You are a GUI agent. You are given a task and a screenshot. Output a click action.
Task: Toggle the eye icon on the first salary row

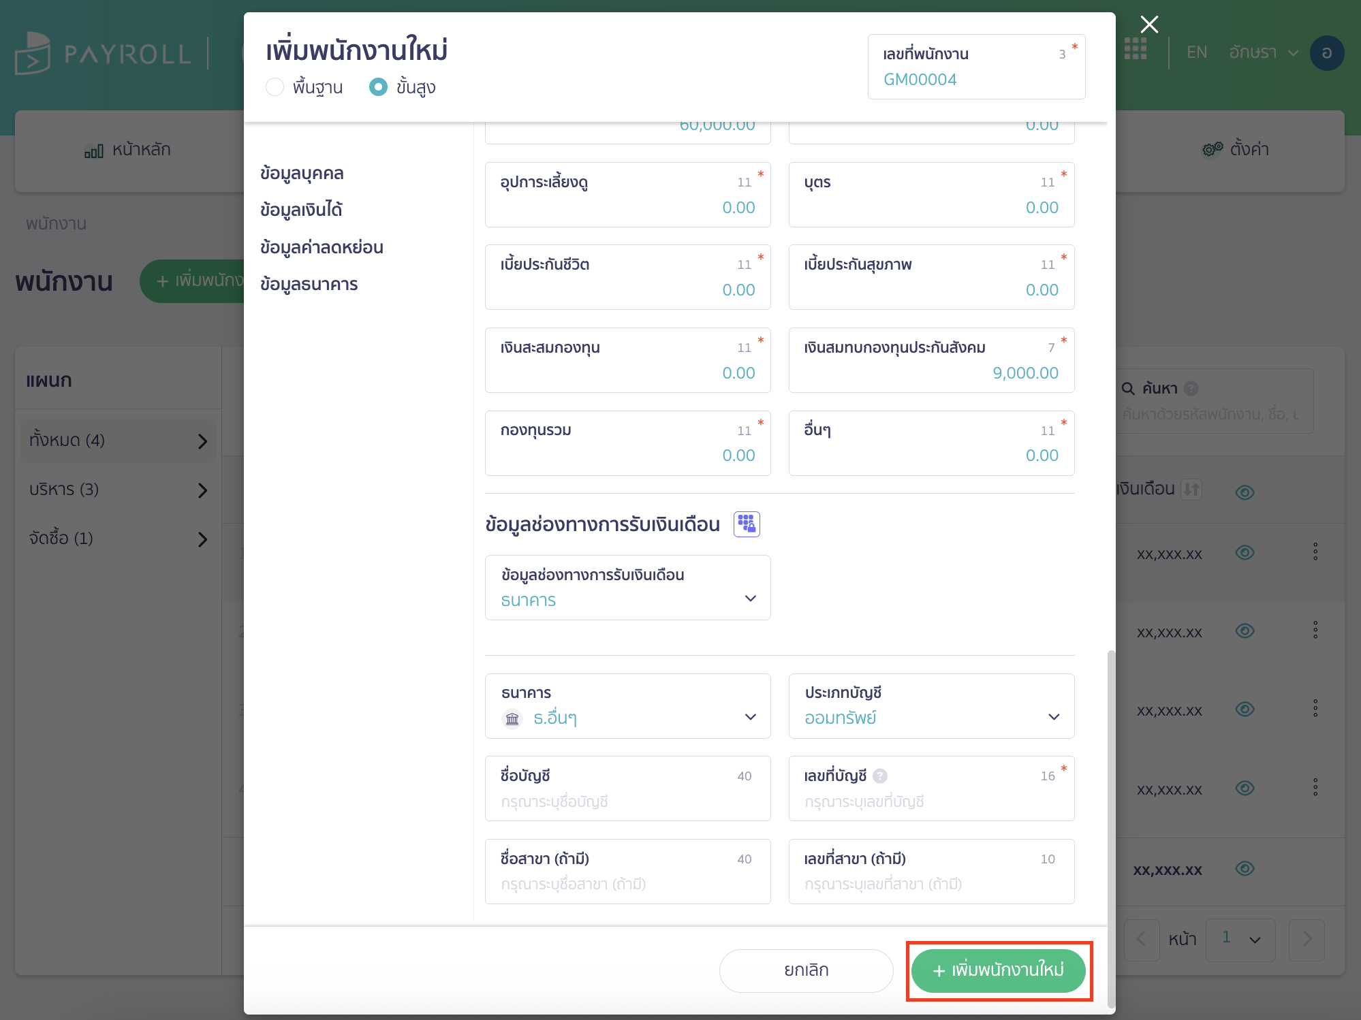[x=1245, y=553]
